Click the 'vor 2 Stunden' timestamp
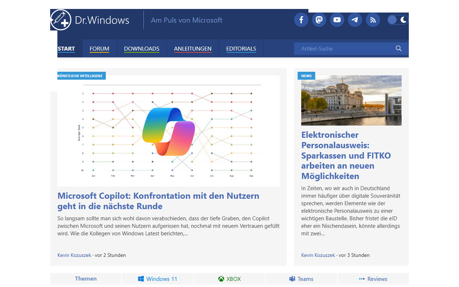 [110, 255]
